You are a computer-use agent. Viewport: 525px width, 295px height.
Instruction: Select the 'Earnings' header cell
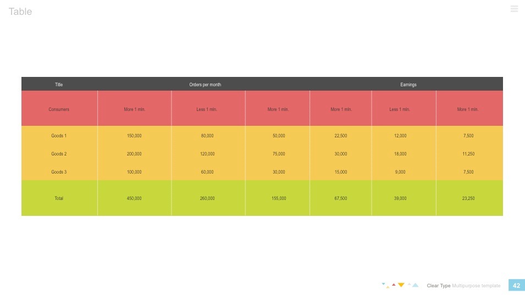pos(408,85)
